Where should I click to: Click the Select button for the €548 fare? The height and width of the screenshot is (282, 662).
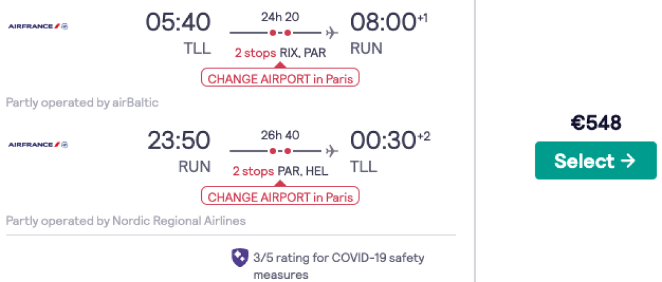(x=595, y=161)
